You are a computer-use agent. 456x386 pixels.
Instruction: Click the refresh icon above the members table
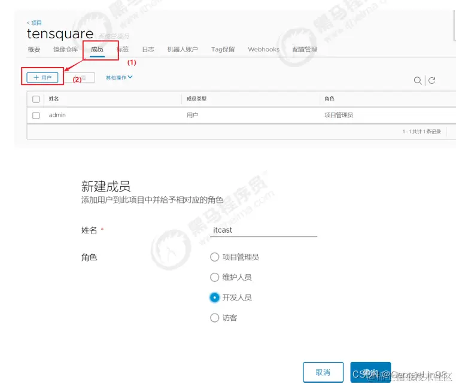tap(432, 80)
